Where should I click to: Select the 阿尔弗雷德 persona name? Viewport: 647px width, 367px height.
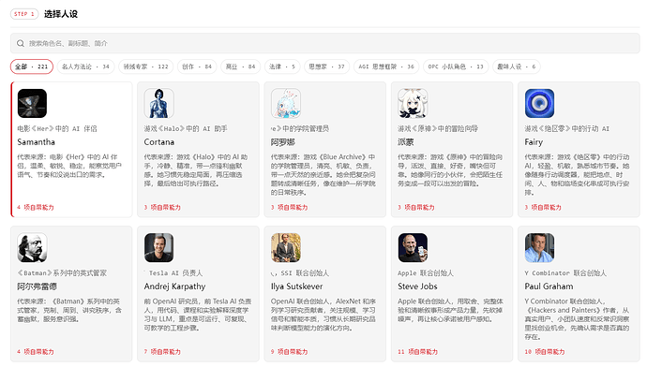pos(37,286)
